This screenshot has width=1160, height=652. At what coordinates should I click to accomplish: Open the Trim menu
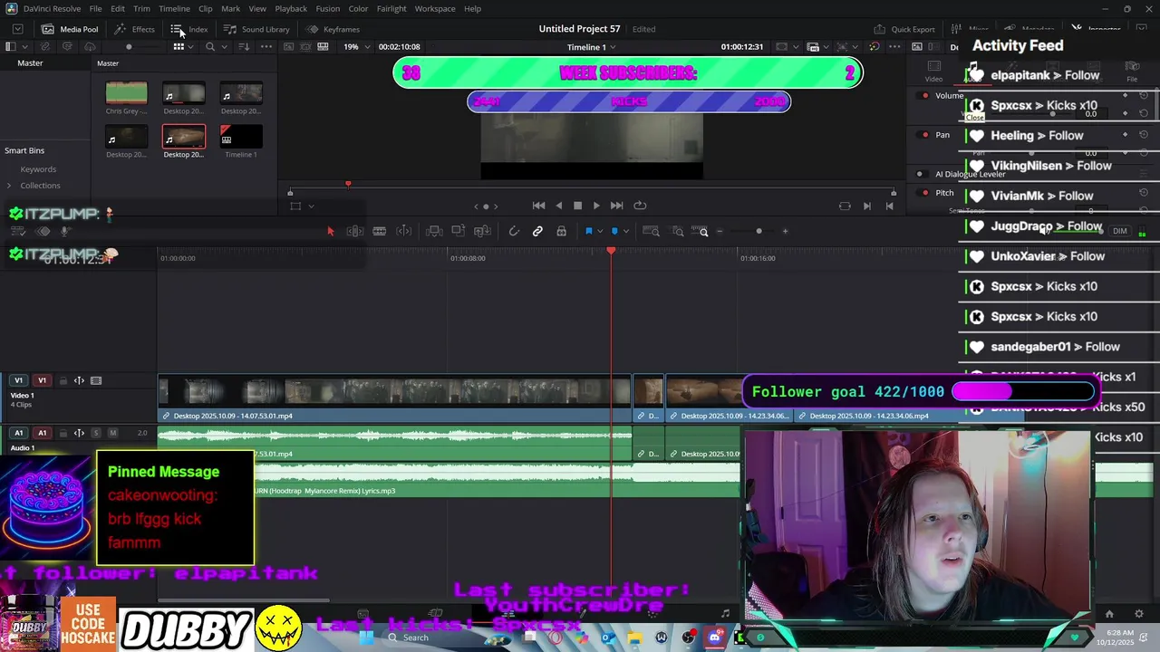(141, 9)
